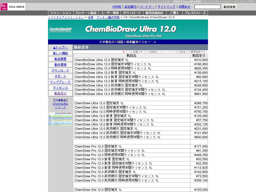The image size is (256, 192).
Task: Select row ChemDraw Pro 12.0 同時使用年間ライセンス 1L
Action: pos(131,155)
